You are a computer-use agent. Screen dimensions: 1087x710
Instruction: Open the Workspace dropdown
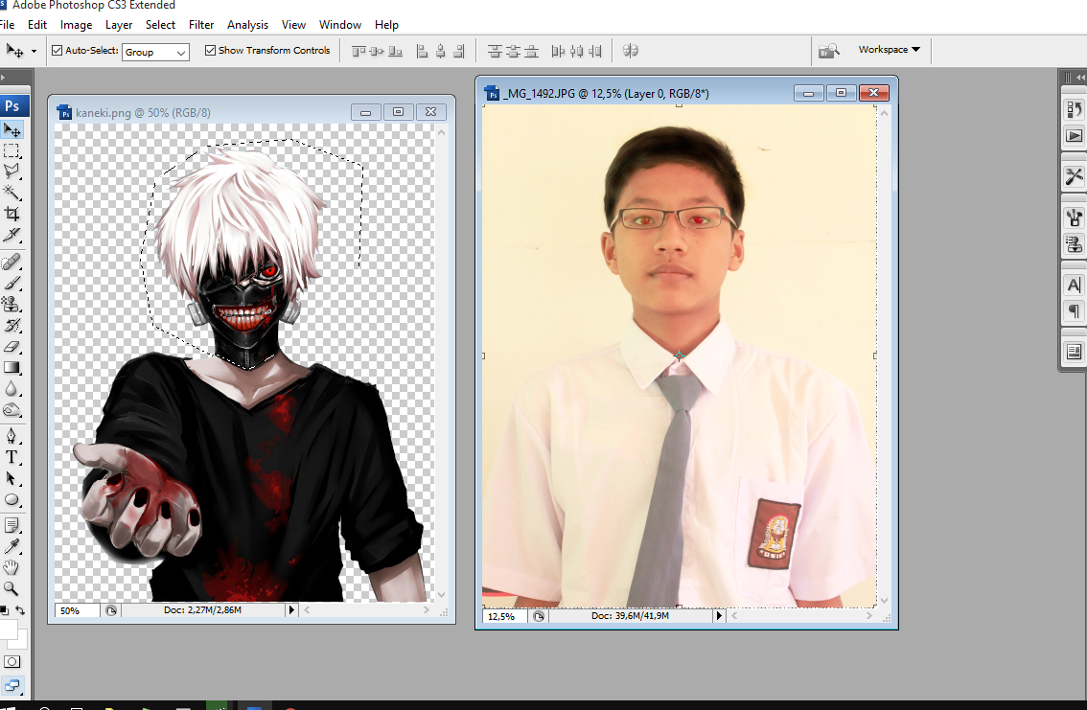point(889,49)
